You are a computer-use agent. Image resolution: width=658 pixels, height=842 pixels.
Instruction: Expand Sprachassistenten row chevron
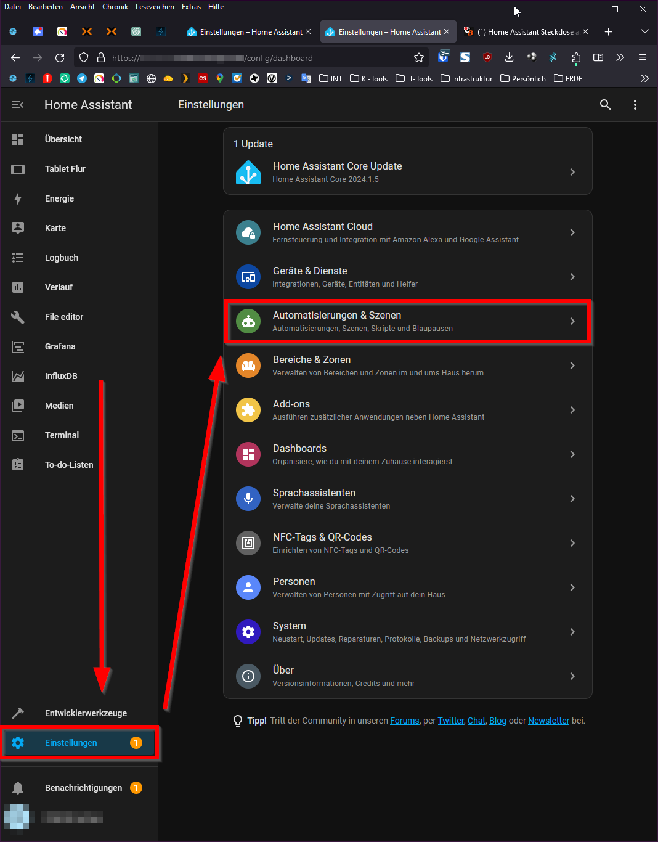point(572,499)
